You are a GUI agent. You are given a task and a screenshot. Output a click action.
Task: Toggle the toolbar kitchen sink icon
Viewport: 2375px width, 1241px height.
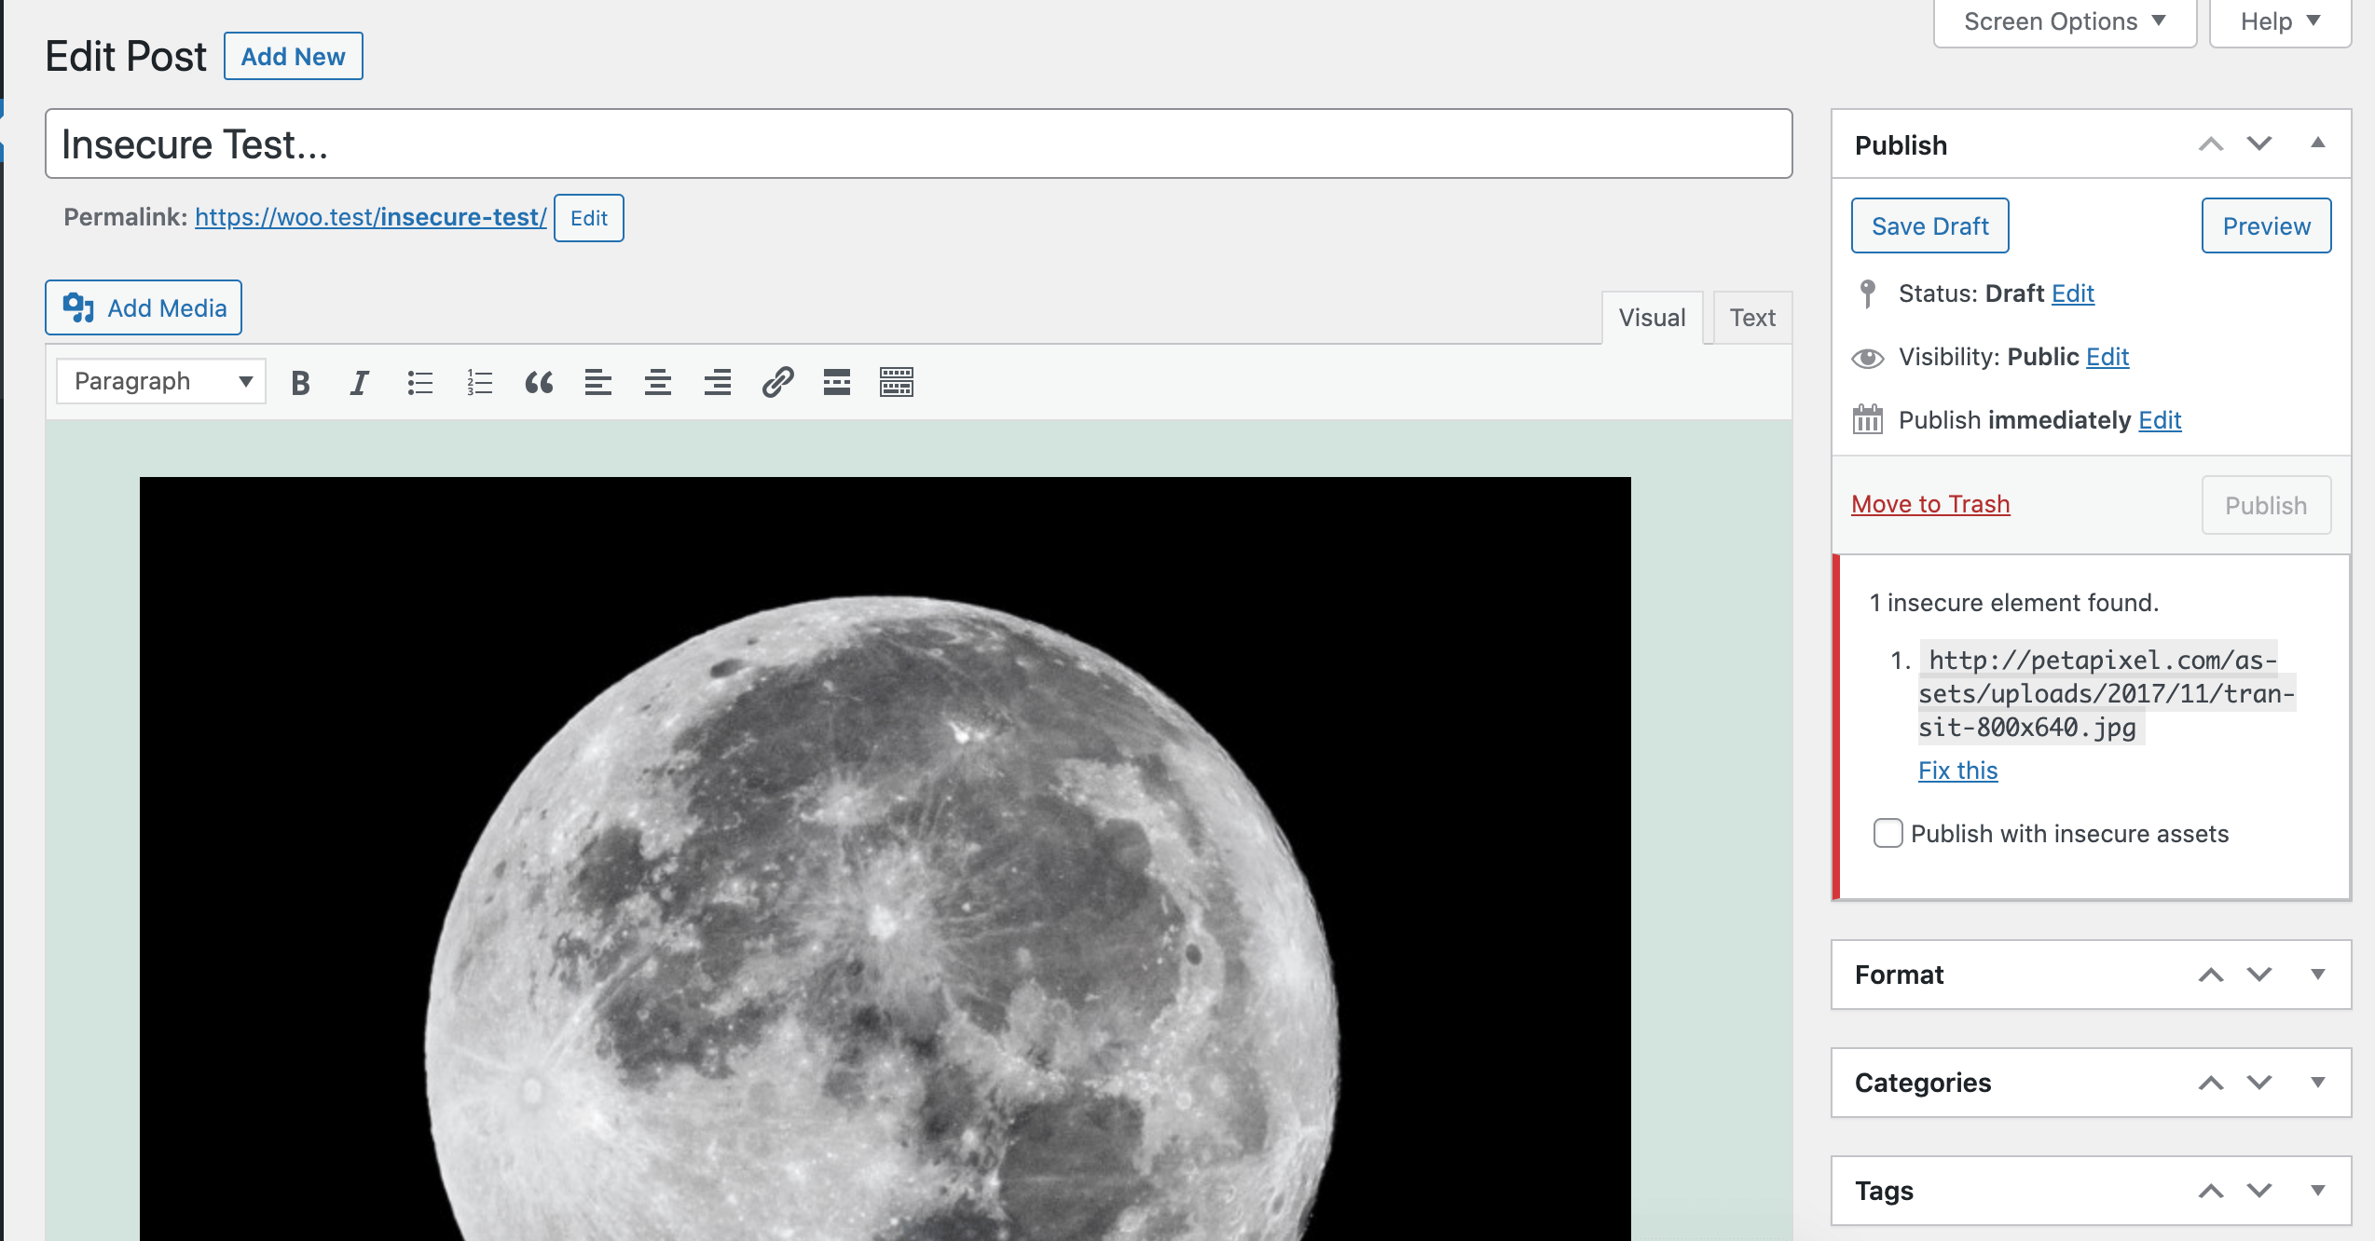coord(897,382)
